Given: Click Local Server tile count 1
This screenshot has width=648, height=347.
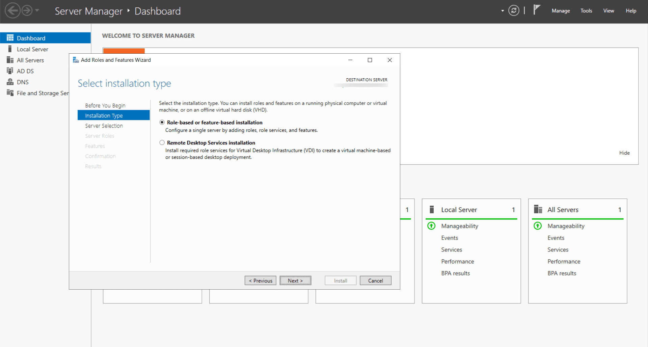Looking at the screenshot, I should pyautogui.click(x=513, y=210).
